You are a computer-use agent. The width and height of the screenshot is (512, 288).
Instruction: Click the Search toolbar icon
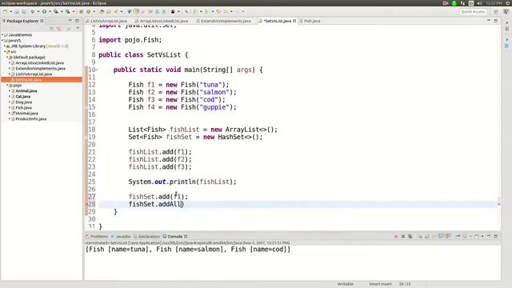point(115,11)
